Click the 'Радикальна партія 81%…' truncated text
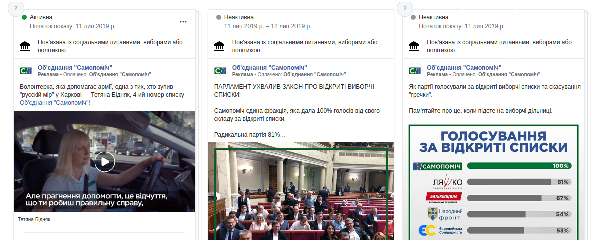Viewport: 592px width, 240px height. click(x=250, y=134)
